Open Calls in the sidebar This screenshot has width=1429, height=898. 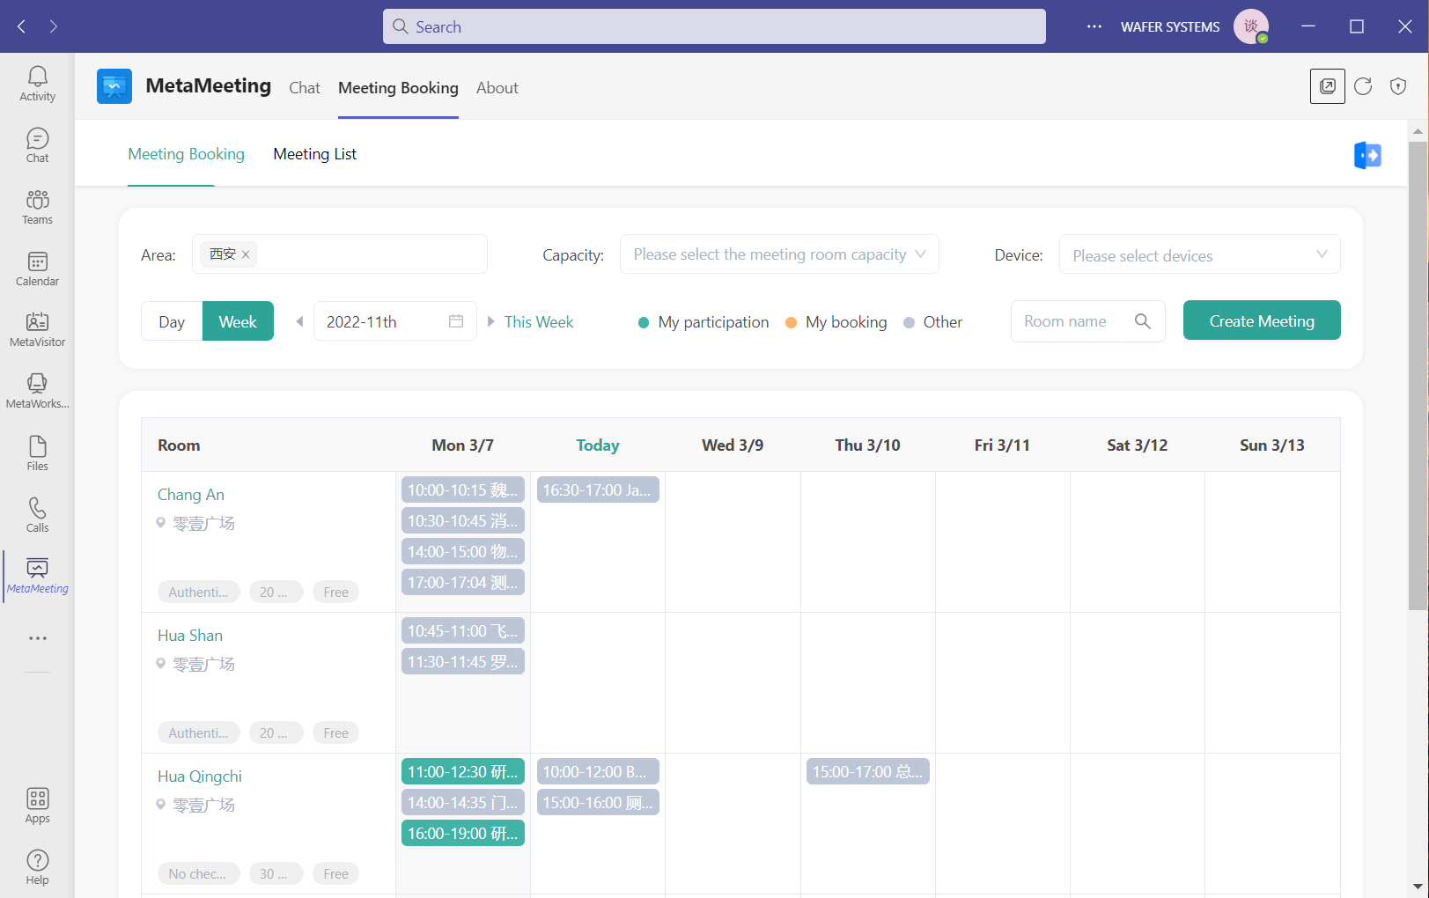(x=37, y=515)
